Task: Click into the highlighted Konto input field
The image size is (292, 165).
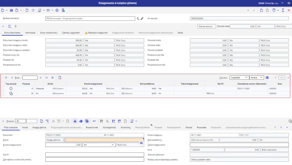Action: (103, 140)
